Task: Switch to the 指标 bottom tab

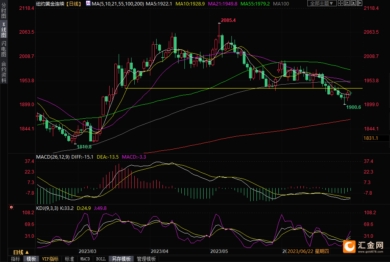Action: pyautogui.click(x=16, y=259)
